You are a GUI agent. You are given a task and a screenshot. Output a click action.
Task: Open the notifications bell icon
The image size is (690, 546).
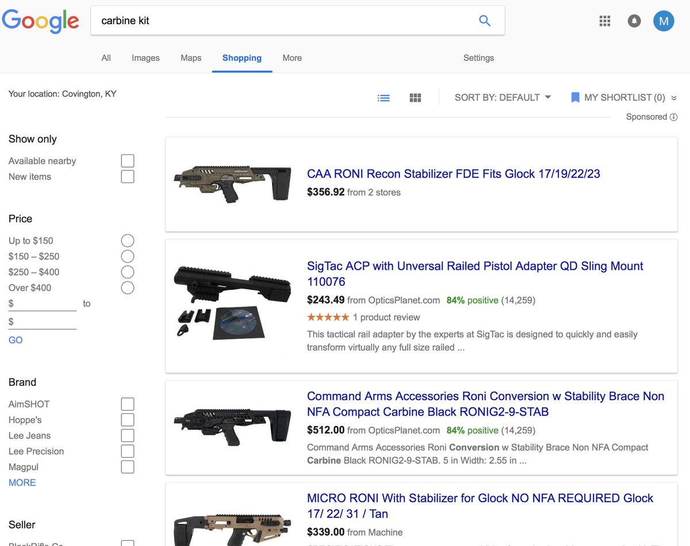tap(634, 21)
